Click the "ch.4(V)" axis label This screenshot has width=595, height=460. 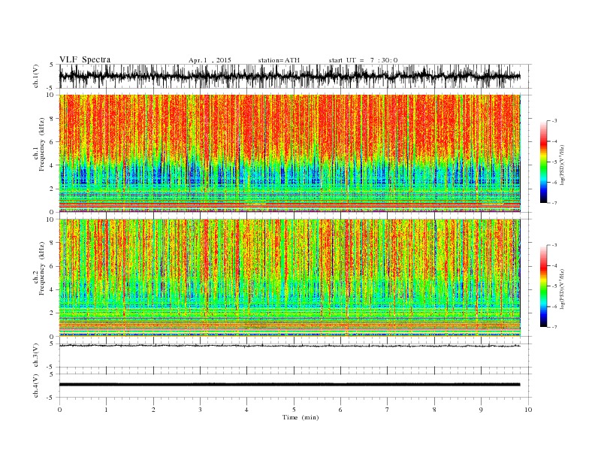[x=36, y=386]
